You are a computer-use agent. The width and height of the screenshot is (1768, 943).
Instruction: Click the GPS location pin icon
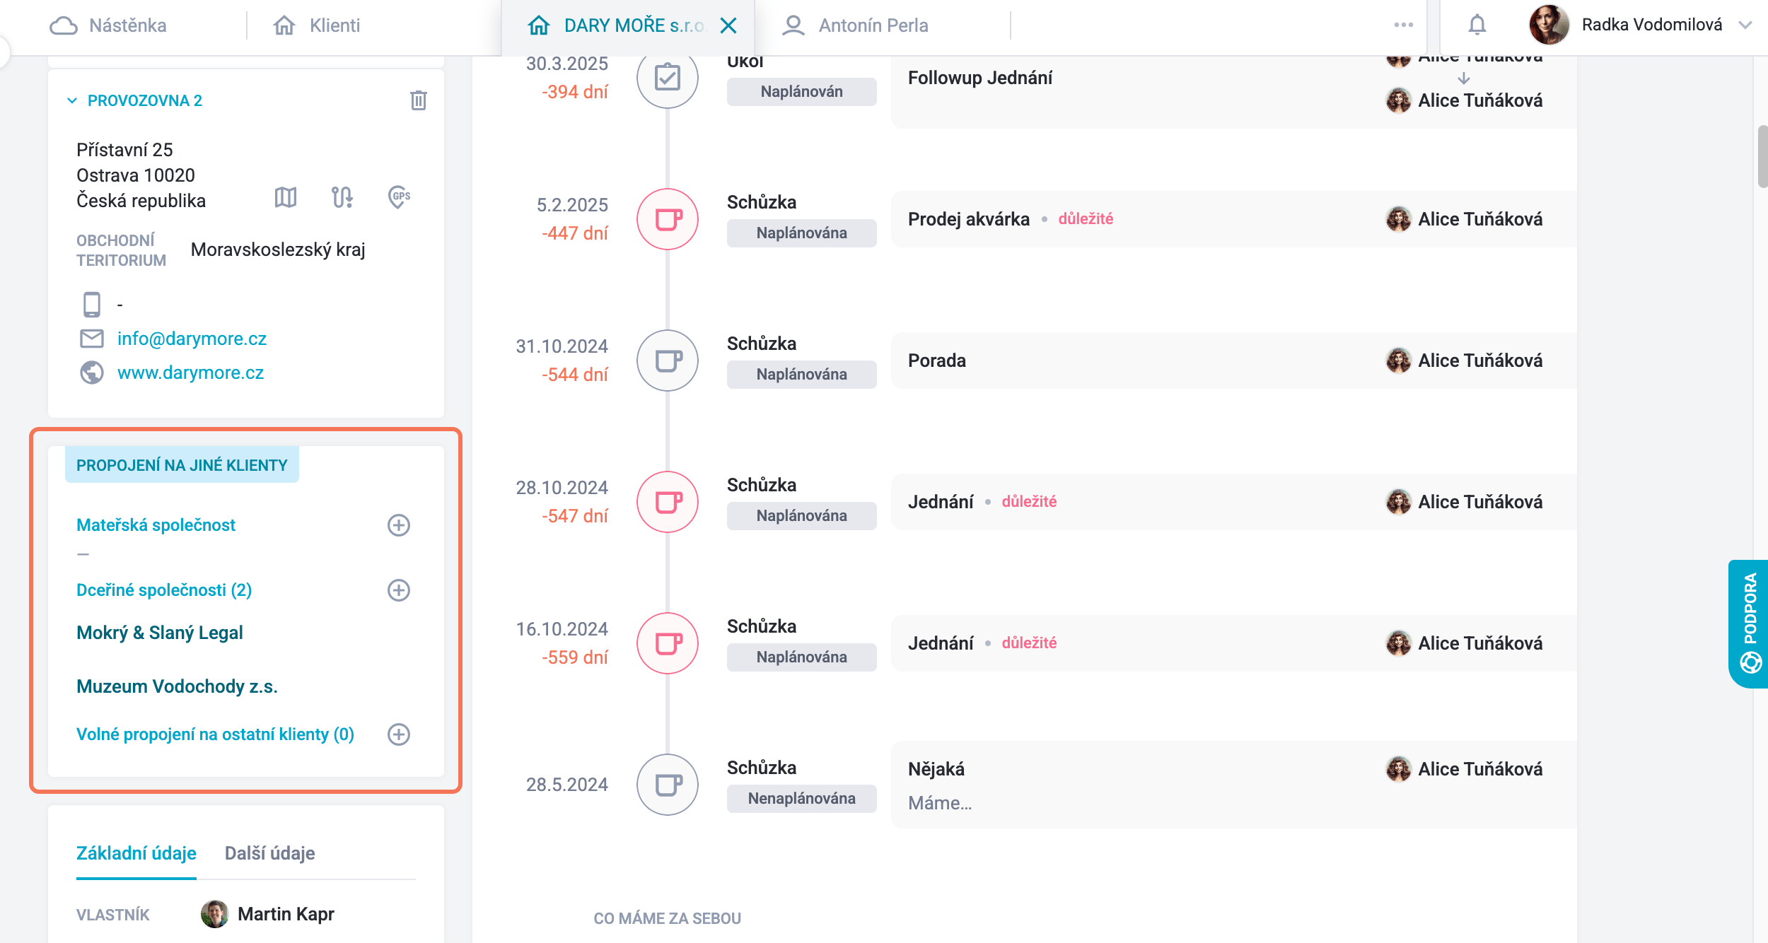click(x=400, y=197)
